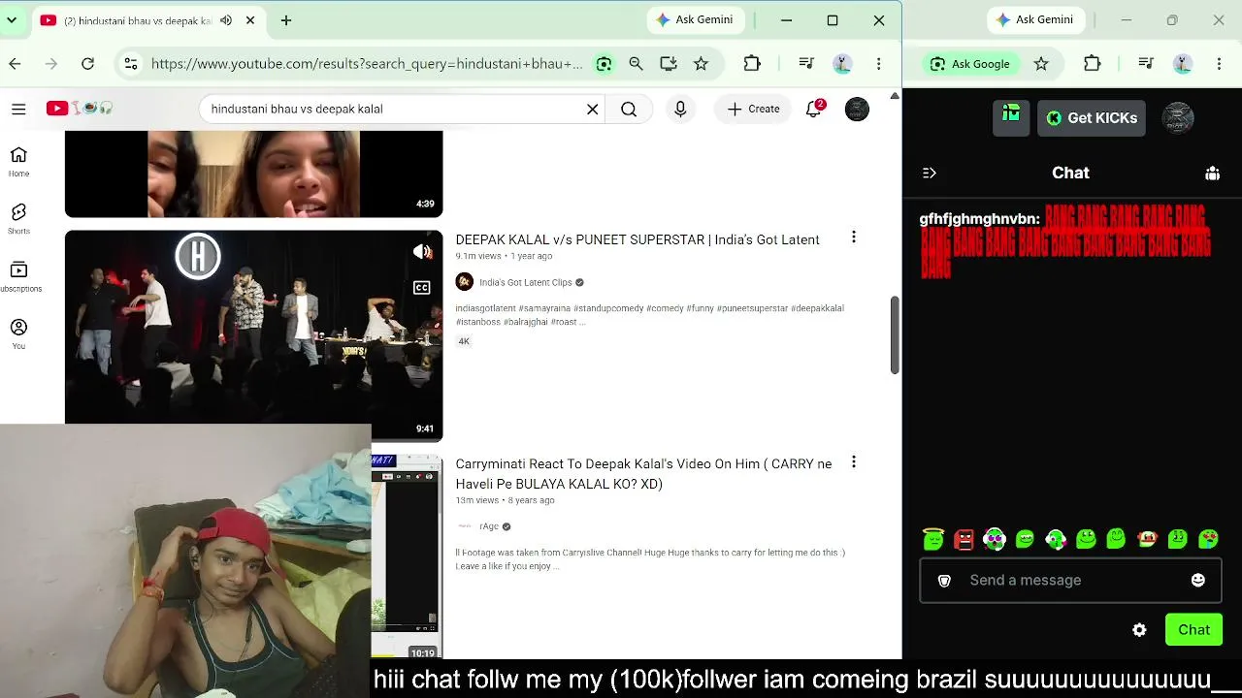This screenshot has width=1242, height=698.
Task: Open the Create menu on YouTube
Action: coord(753,109)
